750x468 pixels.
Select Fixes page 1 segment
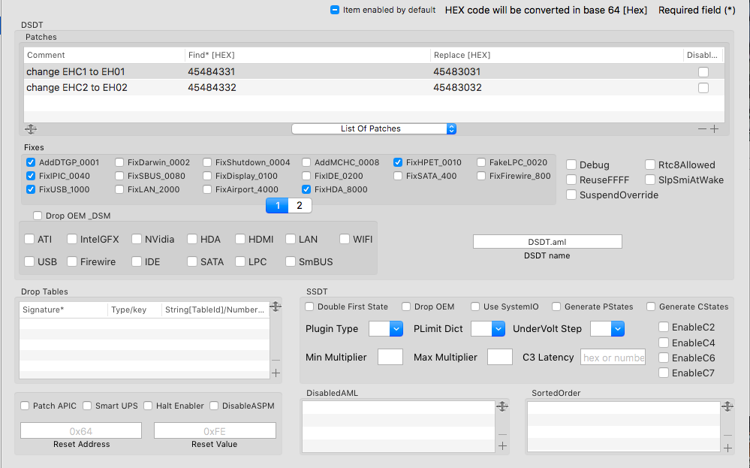pyautogui.click(x=277, y=205)
